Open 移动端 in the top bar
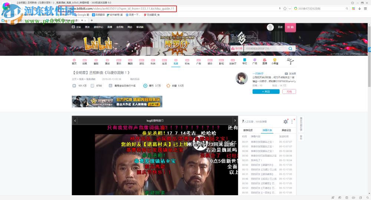371x200 pixels. point(140,27)
